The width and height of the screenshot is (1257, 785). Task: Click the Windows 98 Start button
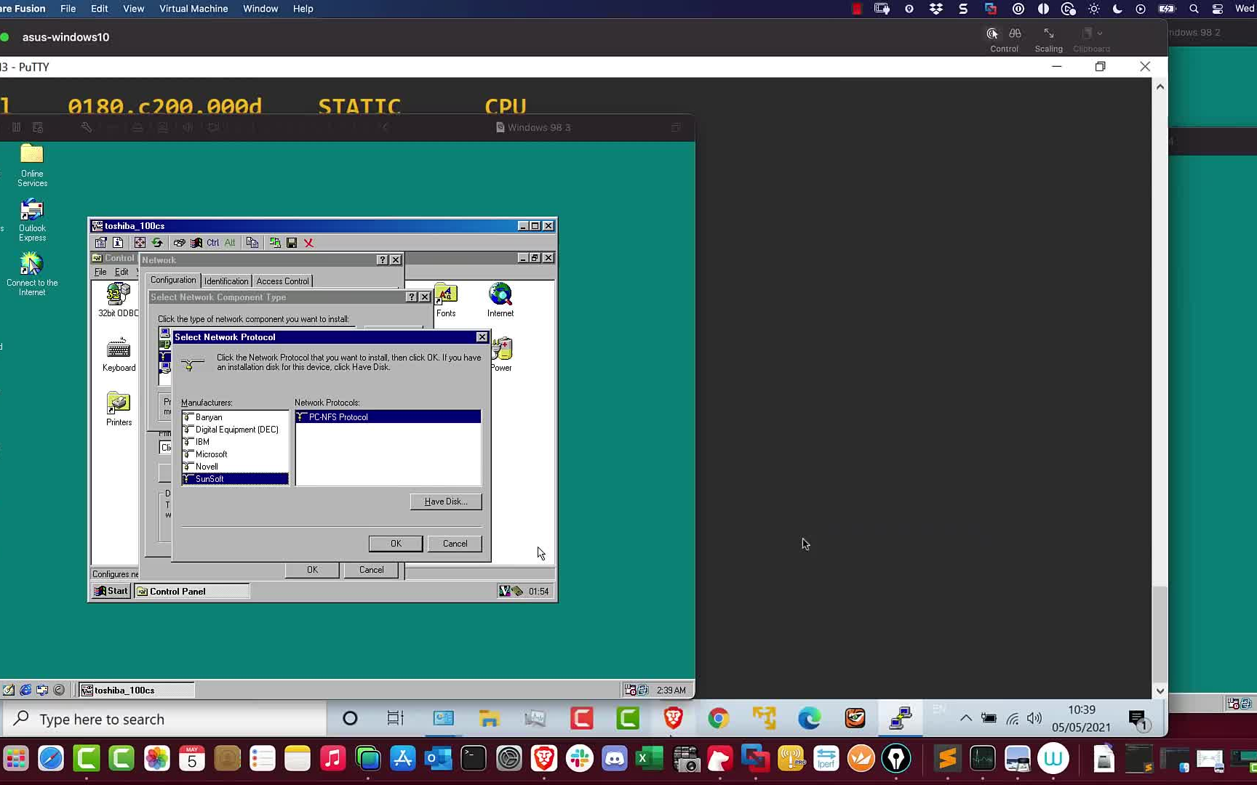click(111, 591)
